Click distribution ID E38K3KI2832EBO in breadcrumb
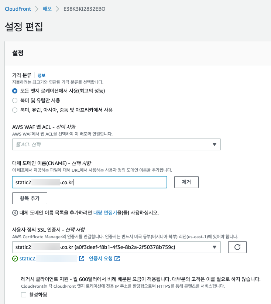Image resolution: width=271 pixels, height=304 pixels. coord(85,8)
